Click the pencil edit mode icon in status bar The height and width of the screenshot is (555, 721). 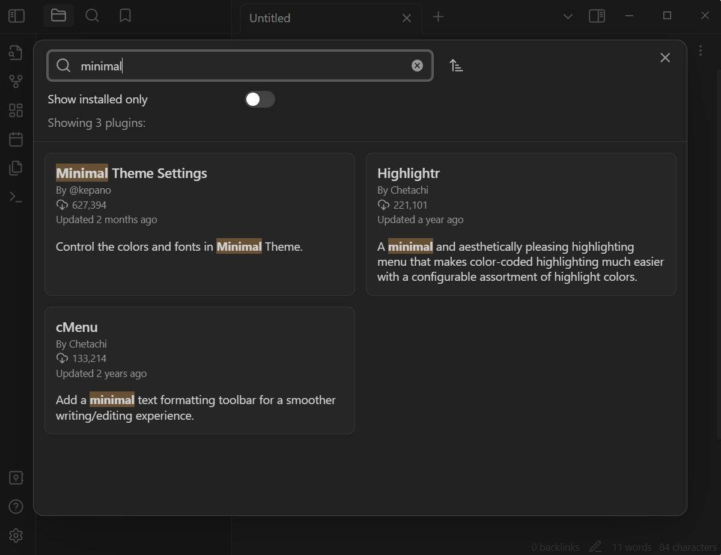click(595, 547)
